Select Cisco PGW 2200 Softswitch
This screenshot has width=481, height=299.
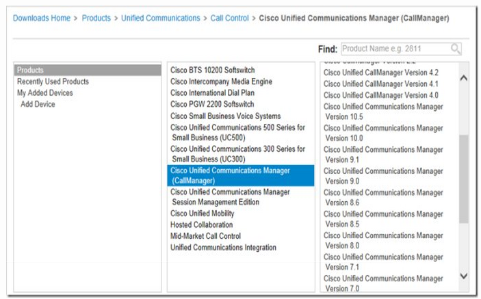pyautogui.click(x=212, y=104)
